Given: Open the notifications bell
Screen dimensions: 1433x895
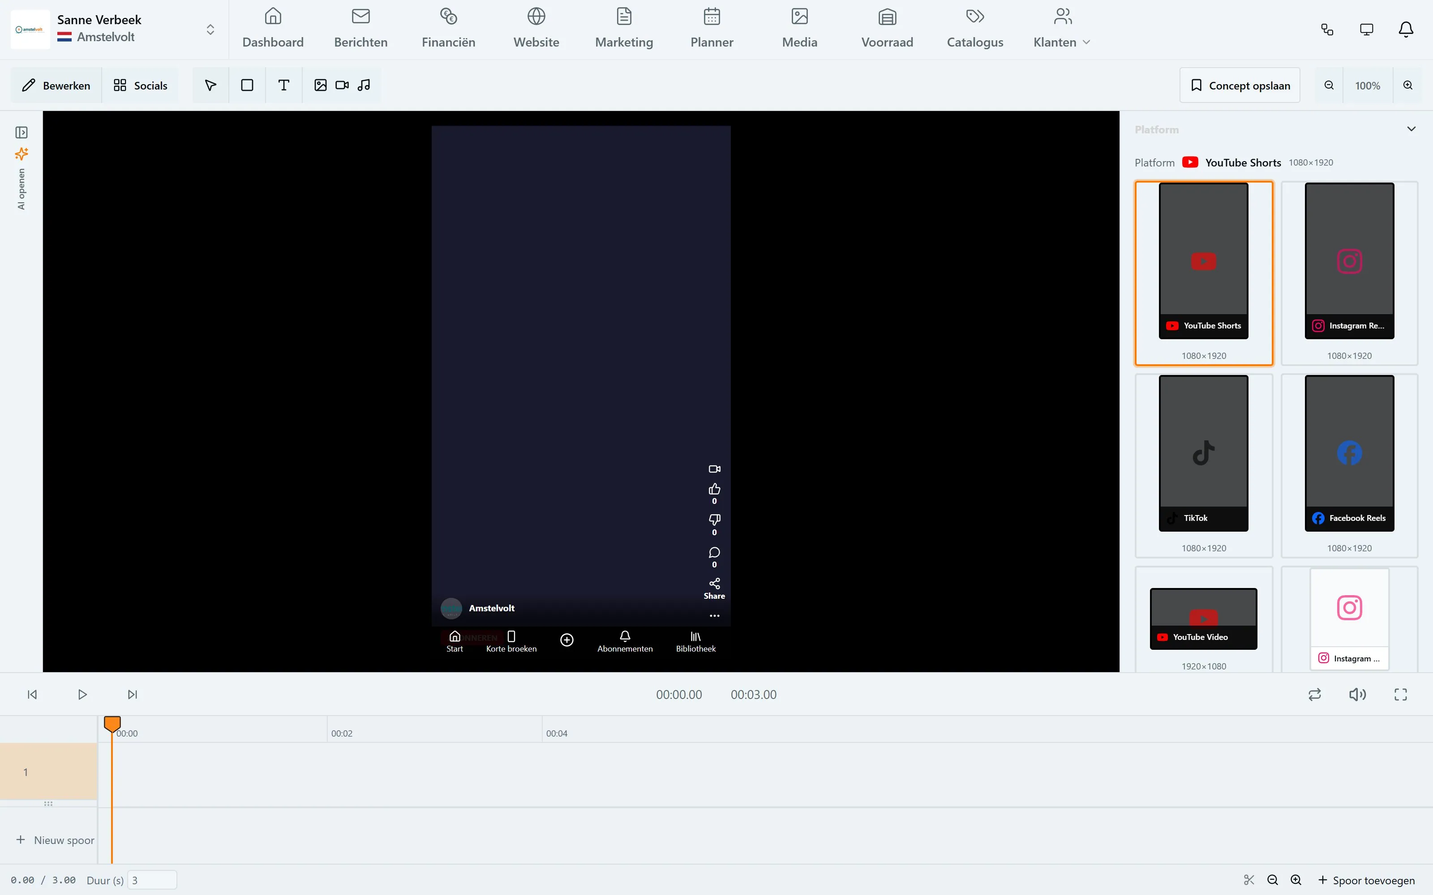Looking at the screenshot, I should click(1406, 30).
